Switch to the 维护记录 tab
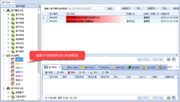This screenshot has width=180, height=102. 118,67
